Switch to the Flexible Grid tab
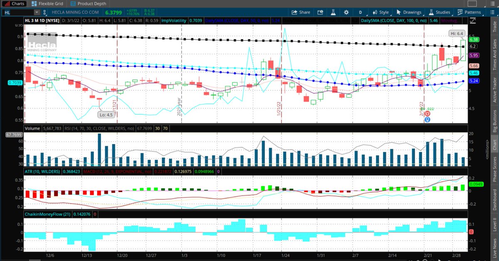The image size is (499, 261). pos(47,3)
